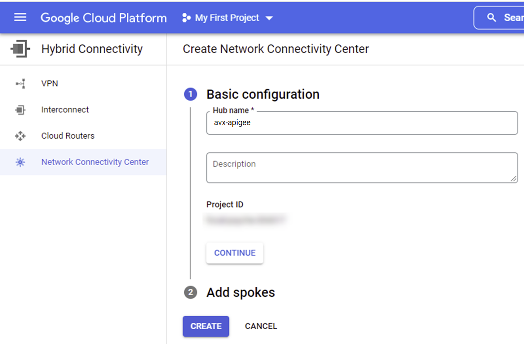Click the project selector dots icon
This screenshot has height=344, width=524.
(x=186, y=18)
